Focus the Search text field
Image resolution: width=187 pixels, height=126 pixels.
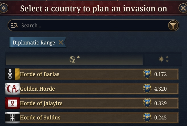tap(93, 25)
